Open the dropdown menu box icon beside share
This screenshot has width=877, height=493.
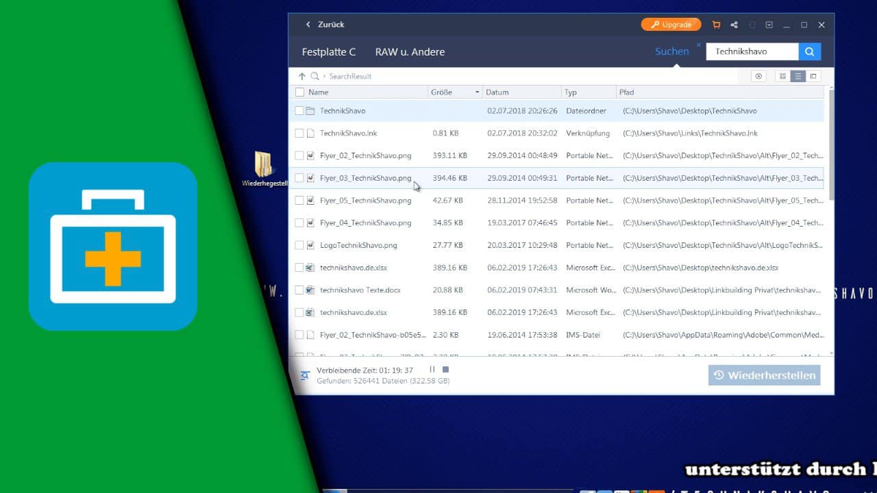pos(769,25)
